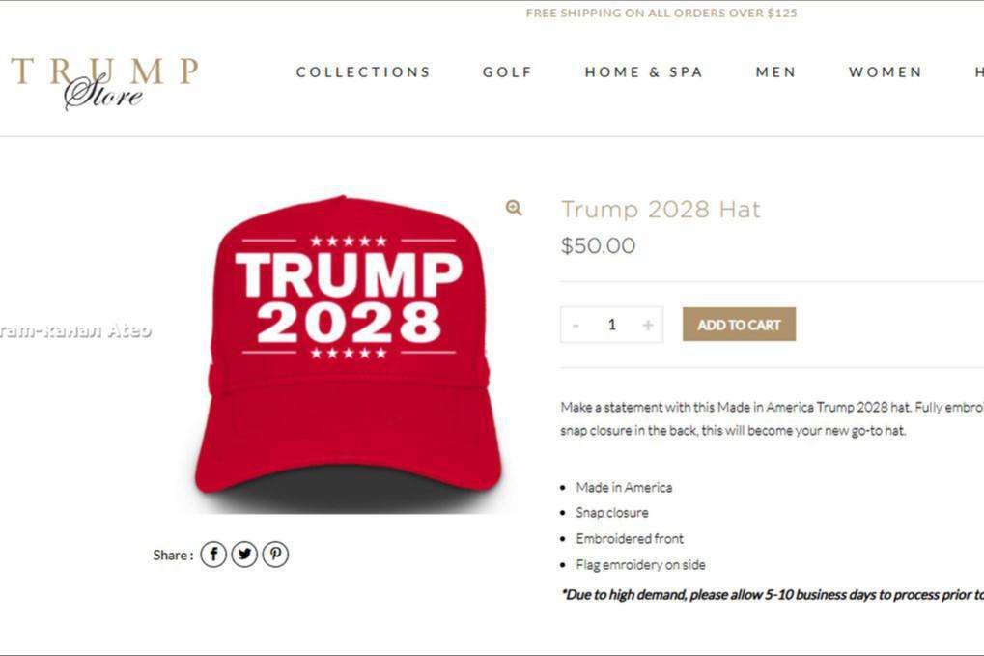The height and width of the screenshot is (656, 984).
Task: Click the red Trump 2028 hat image
Action: [x=349, y=352]
